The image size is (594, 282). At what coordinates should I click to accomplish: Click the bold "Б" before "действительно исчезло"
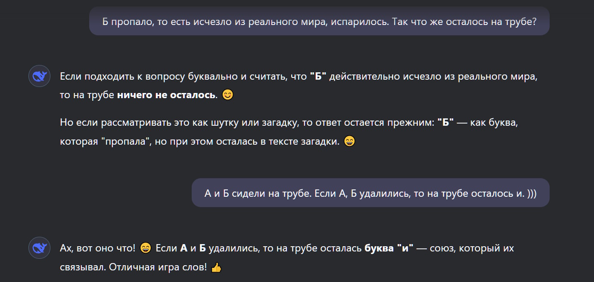tap(318, 77)
